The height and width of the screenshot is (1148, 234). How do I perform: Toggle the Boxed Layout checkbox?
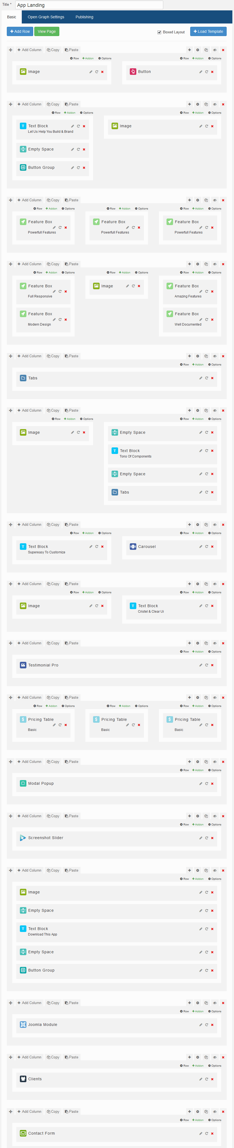coord(159,32)
